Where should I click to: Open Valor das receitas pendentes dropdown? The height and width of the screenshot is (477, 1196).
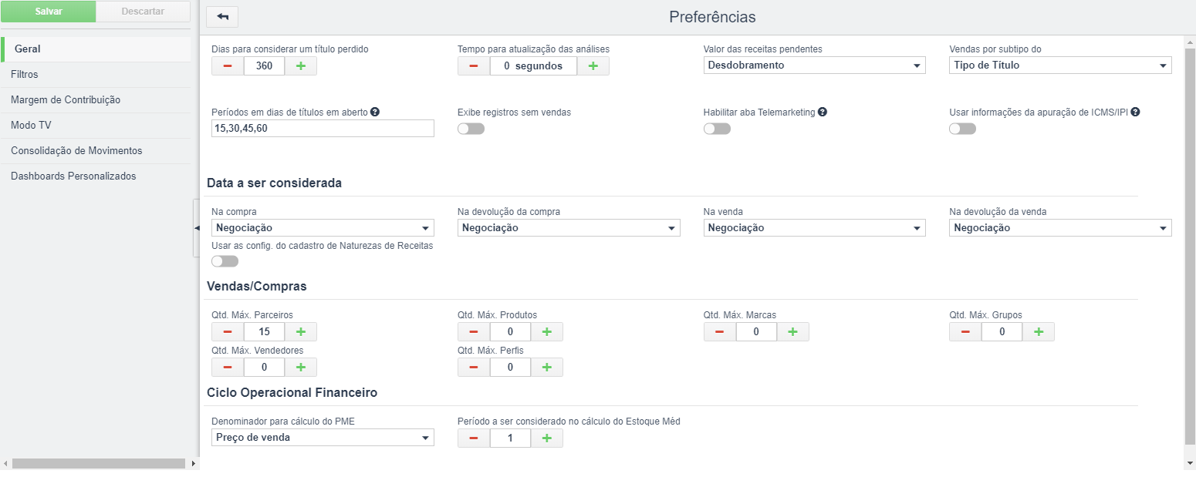point(814,66)
